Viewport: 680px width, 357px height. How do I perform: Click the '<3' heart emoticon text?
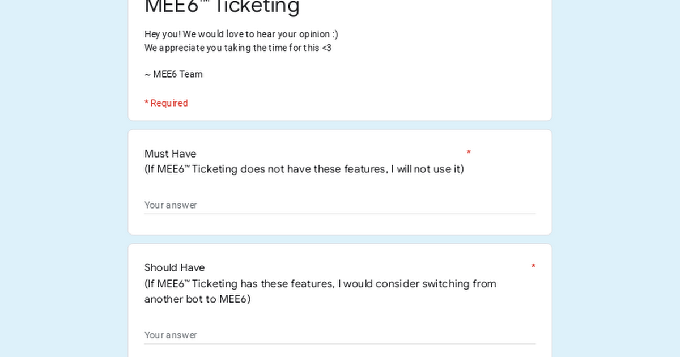[326, 48]
